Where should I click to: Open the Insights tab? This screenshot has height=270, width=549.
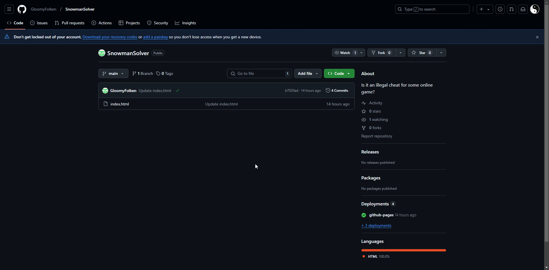pyautogui.click(x=186, y=23)
